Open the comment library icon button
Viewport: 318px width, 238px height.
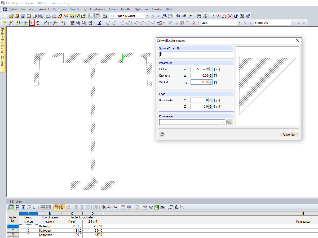point(229,122)
